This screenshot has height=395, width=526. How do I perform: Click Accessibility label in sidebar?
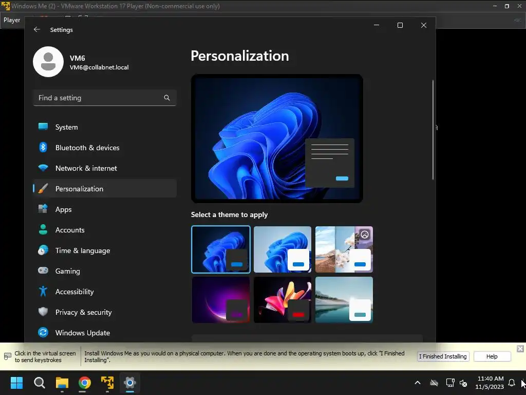coord(74,292)
